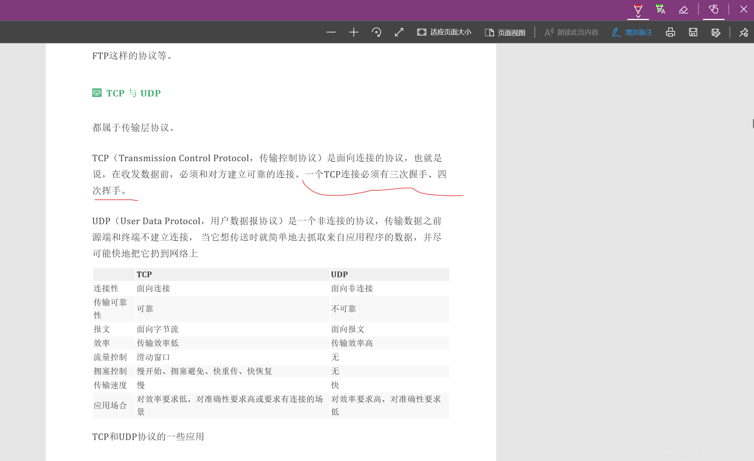Viewport: 754px width, 461px height.
Task: Click 适应页面大小 fit to page button
Action: click(x=444, y=32)
